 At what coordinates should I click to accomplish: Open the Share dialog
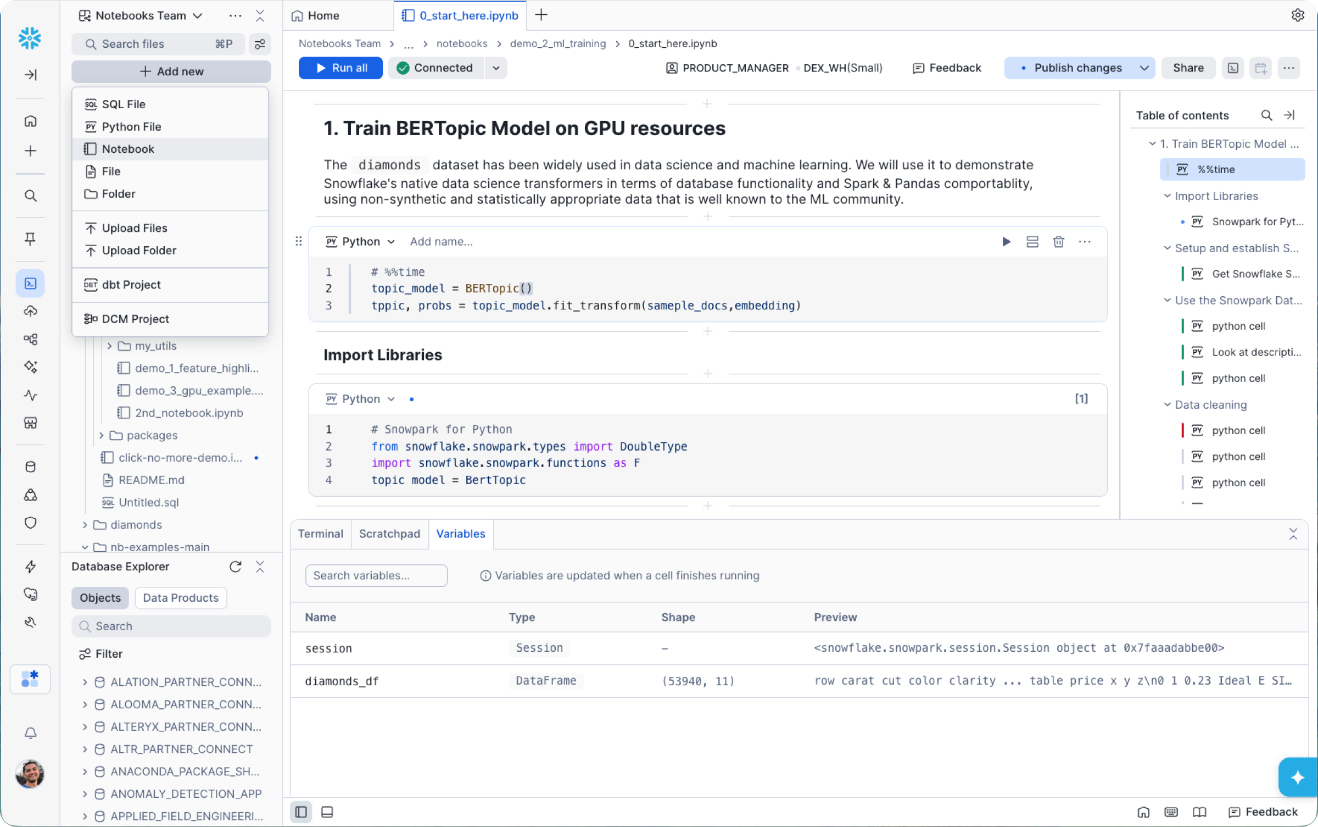point(1188,68)
